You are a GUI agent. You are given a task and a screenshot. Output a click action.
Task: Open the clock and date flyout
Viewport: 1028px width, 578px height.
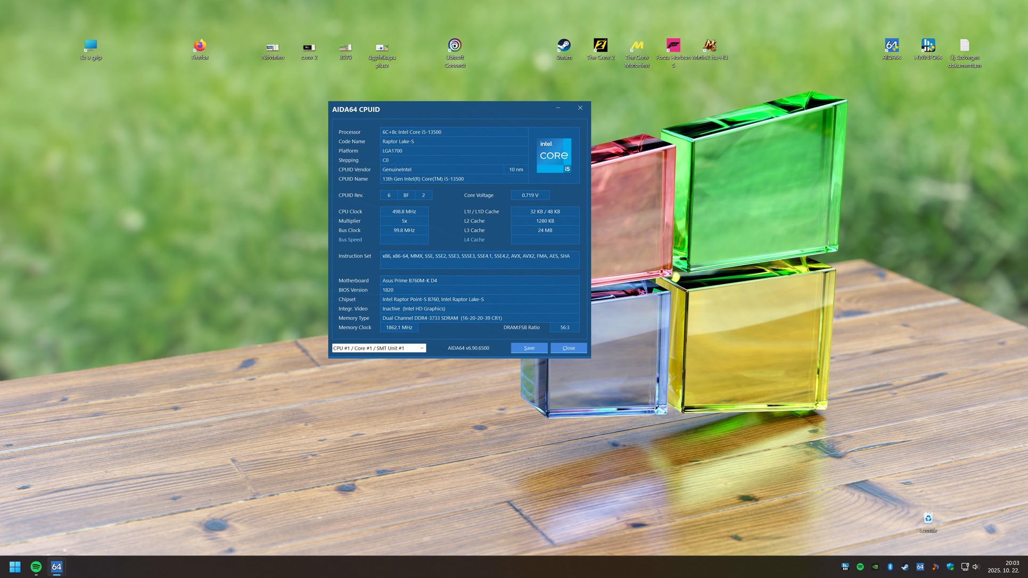pos(1004,567)
